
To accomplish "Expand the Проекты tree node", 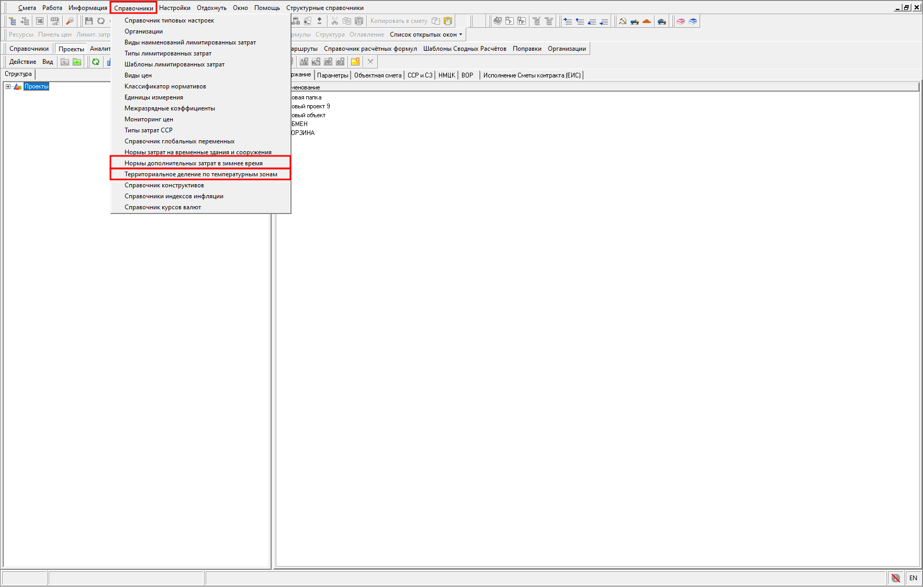I will pyautogui.click(x=8, y=87).
